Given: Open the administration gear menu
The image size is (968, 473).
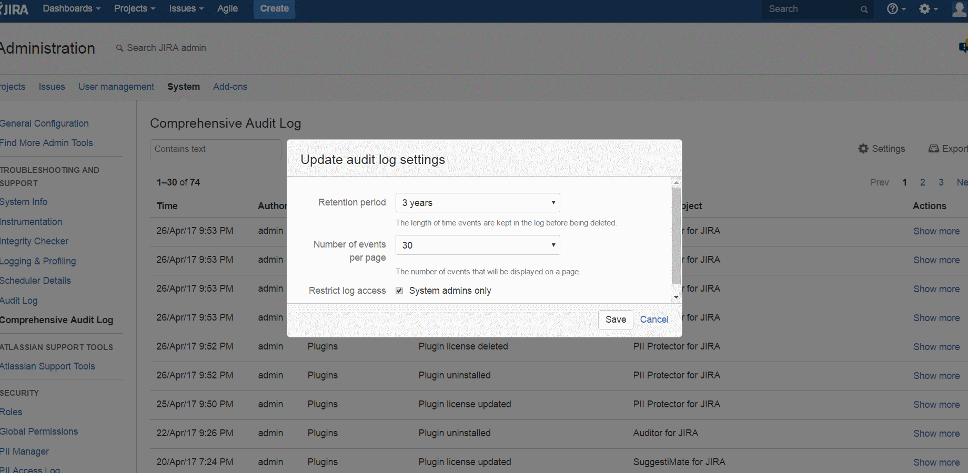Looking at the screenshot, I should click(x=928, y=9).
